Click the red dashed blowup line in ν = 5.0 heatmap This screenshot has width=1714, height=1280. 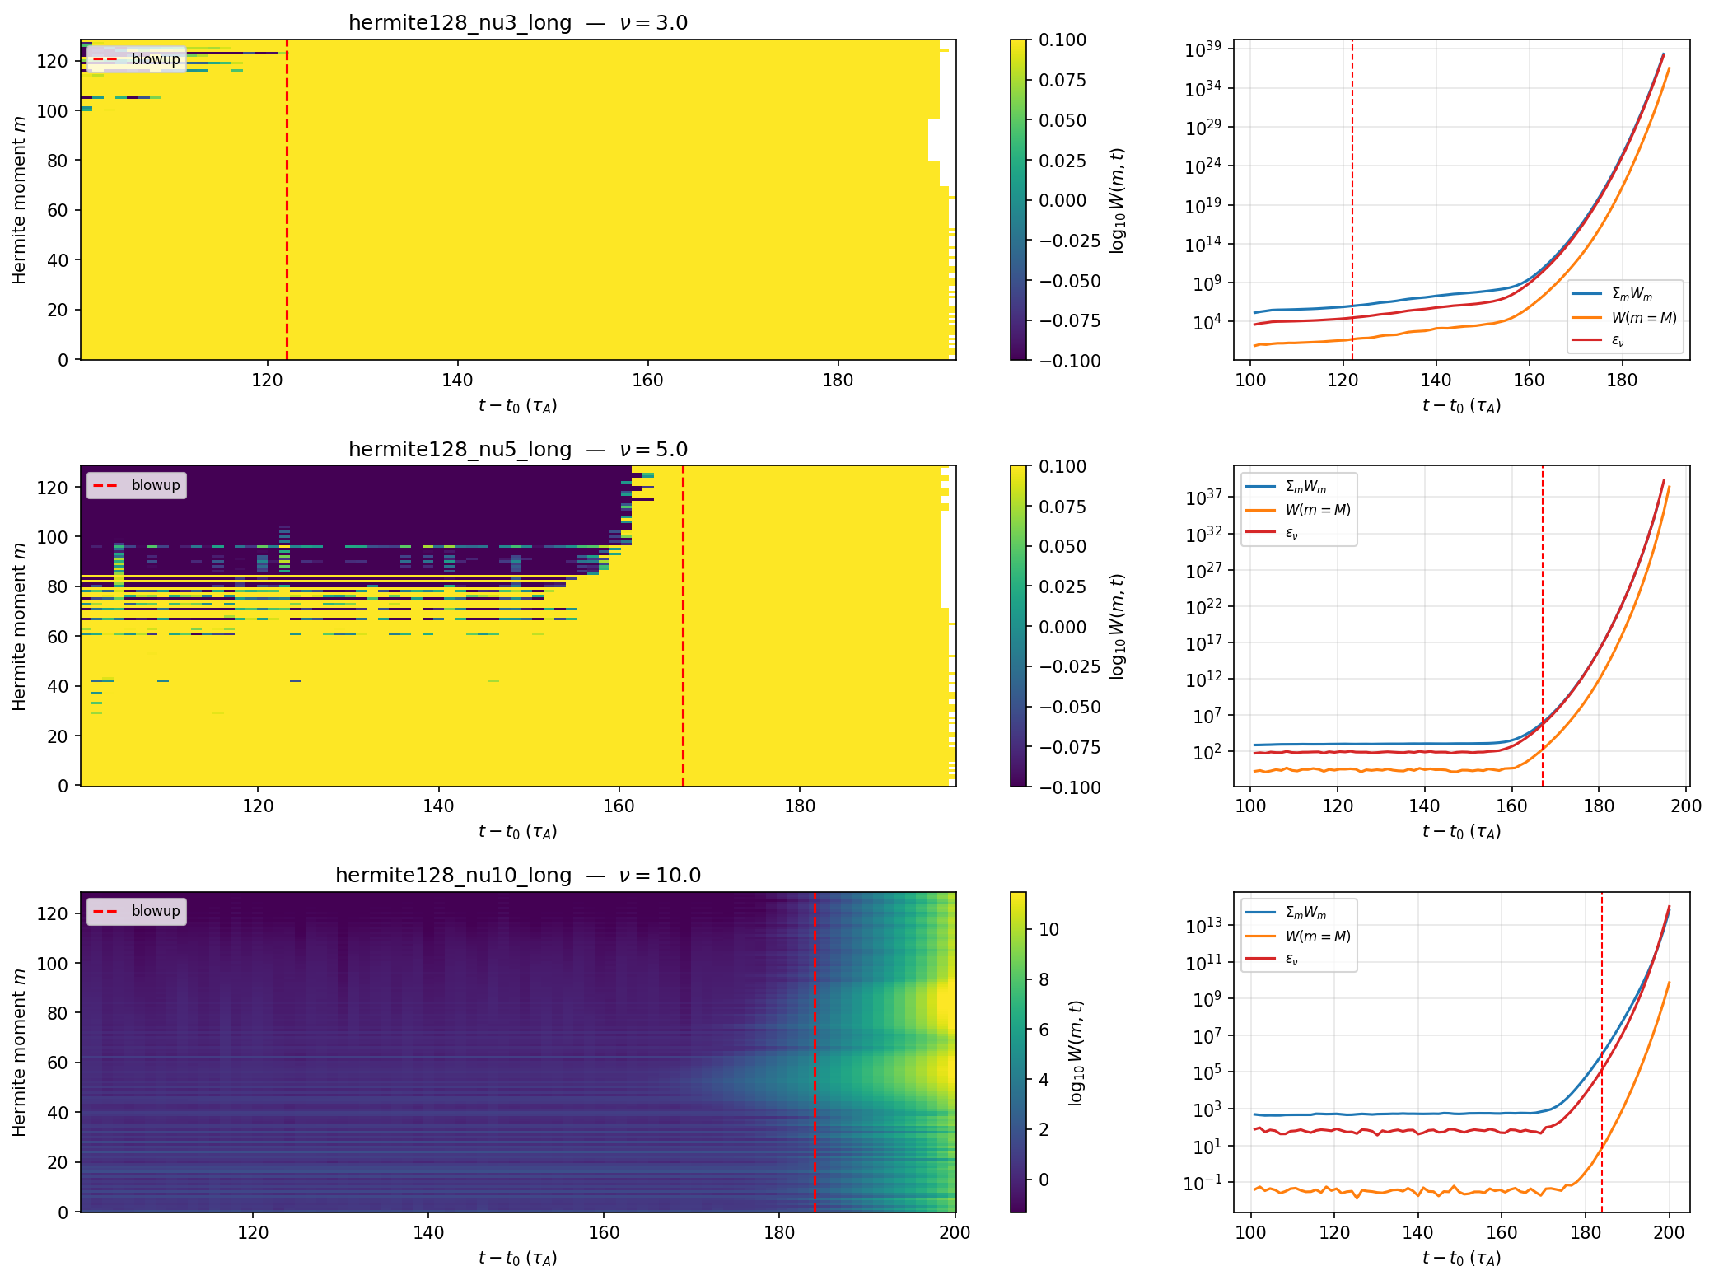(683, 626)
